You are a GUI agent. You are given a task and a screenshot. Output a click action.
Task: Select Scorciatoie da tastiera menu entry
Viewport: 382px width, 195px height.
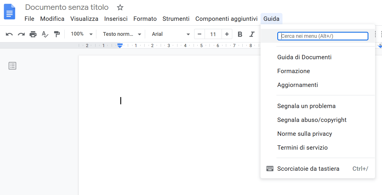click(308, 169)
